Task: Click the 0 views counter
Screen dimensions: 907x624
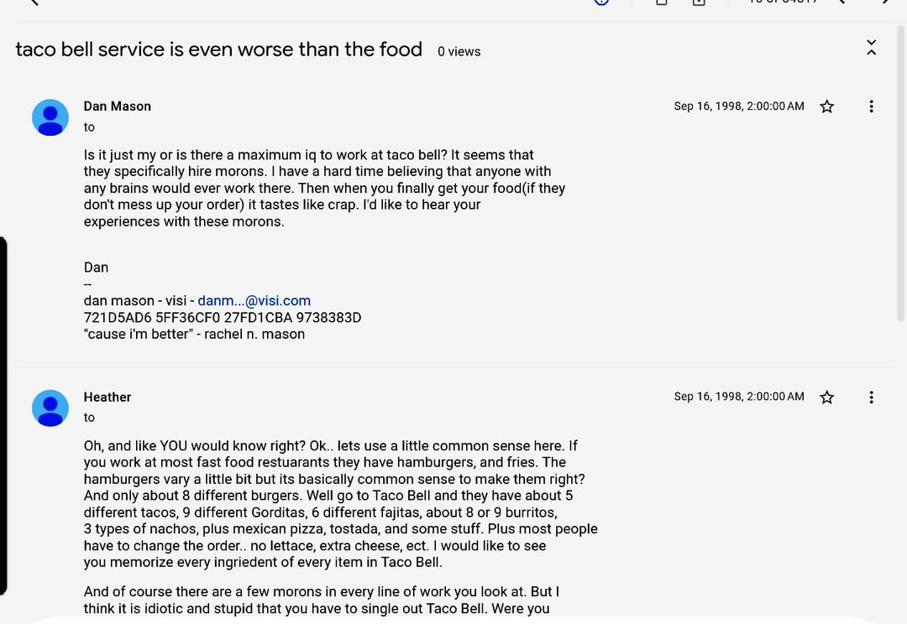Action: tap(459, 52)
